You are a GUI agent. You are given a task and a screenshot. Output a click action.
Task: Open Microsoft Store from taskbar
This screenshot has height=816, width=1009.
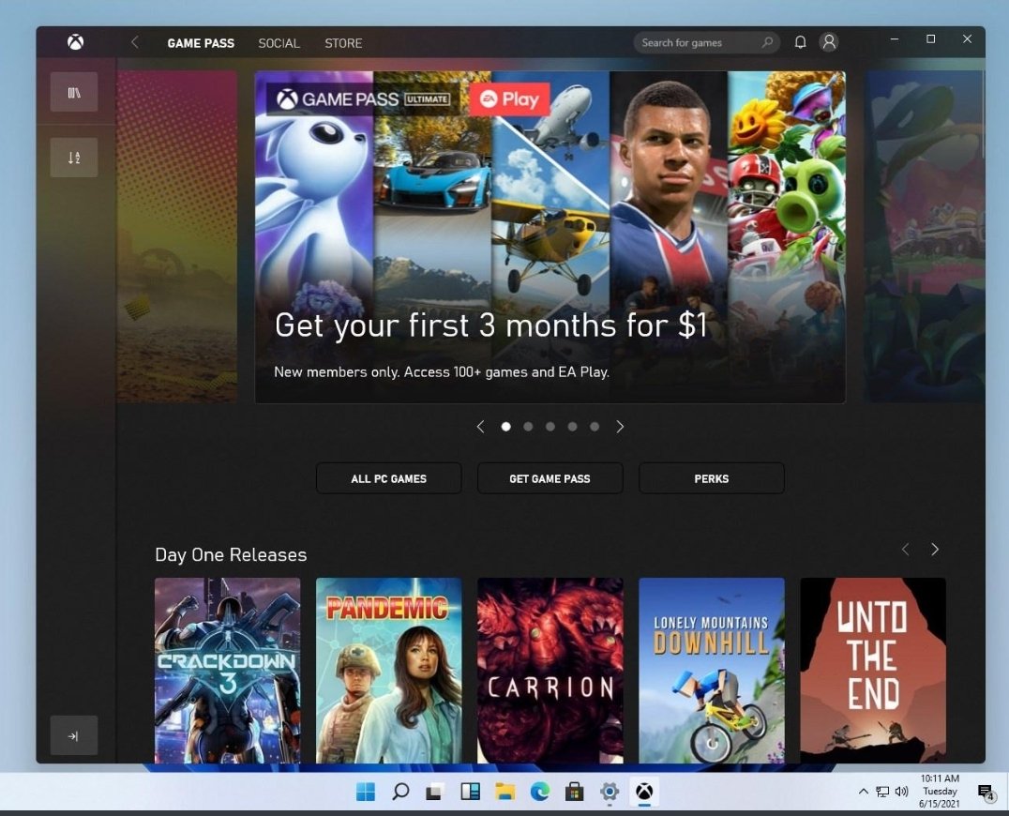pyautogui.click(x=574, y=792)
